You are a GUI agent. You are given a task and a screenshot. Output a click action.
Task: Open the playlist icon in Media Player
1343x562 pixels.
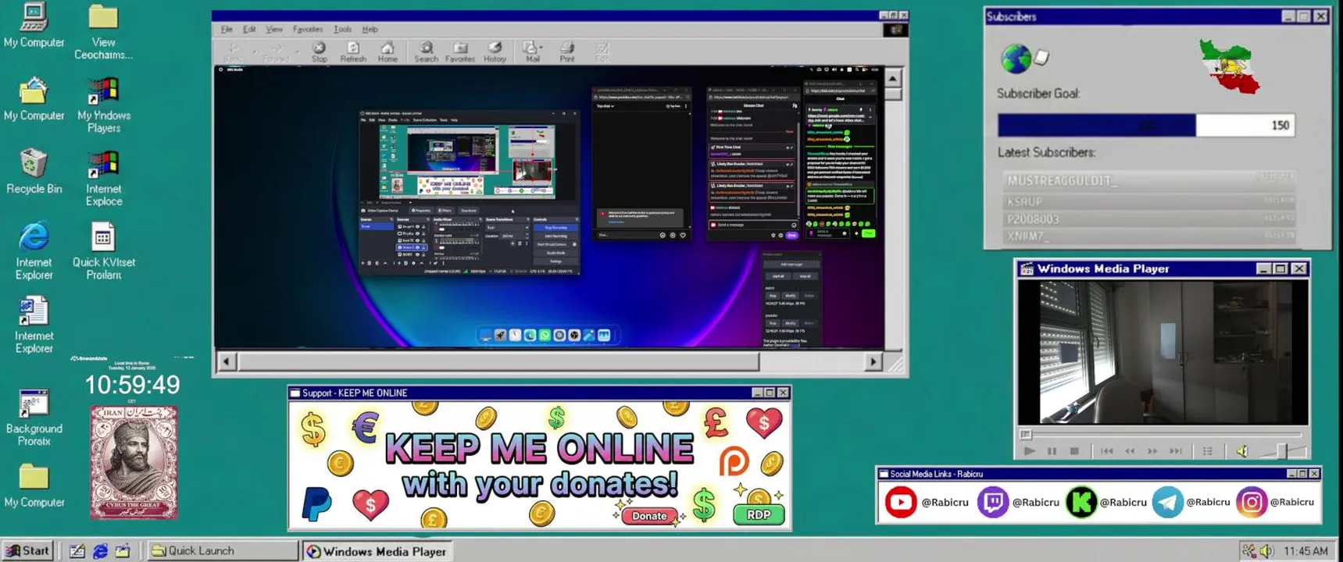(1208, 451)
